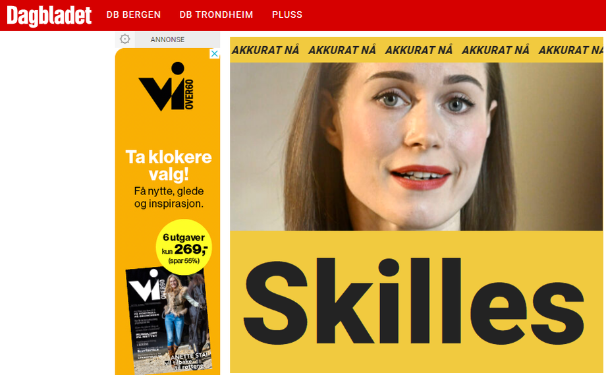606x375 pixels.
Task: Click the ANNONSE label
Action: (167, 40)
